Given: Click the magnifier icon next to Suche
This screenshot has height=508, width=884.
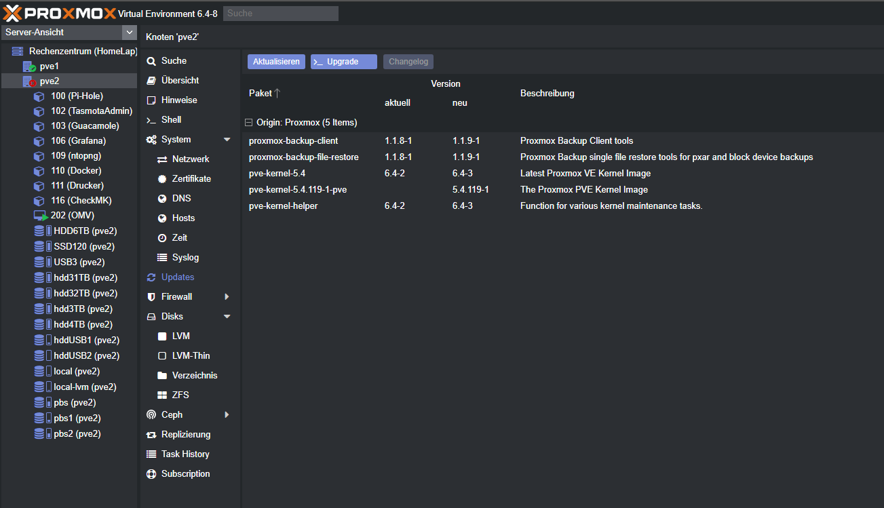Looking at the screenshot, I should (x=151, y=61).
